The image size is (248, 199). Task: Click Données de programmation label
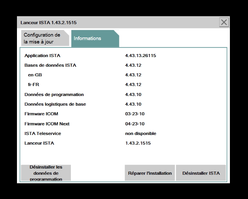tap(54, 94)
